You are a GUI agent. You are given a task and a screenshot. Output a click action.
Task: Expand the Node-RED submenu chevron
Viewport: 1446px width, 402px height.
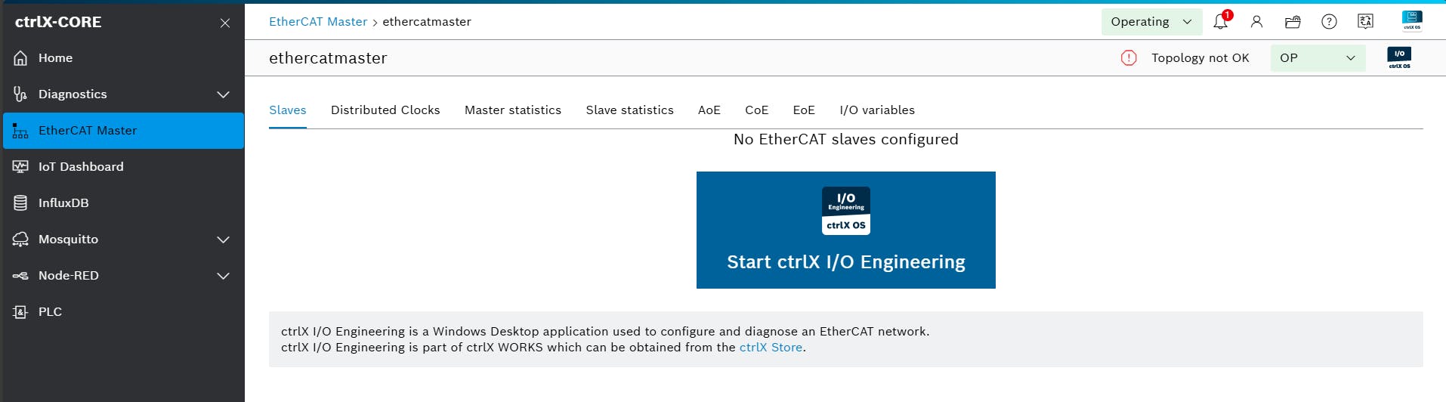point(223,276)
